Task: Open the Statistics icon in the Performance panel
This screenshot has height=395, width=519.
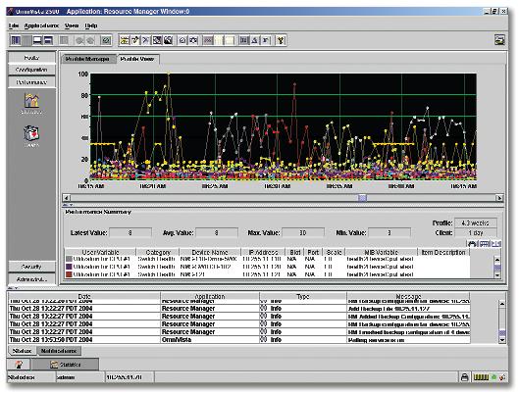Action: click(x=31, y=104)
